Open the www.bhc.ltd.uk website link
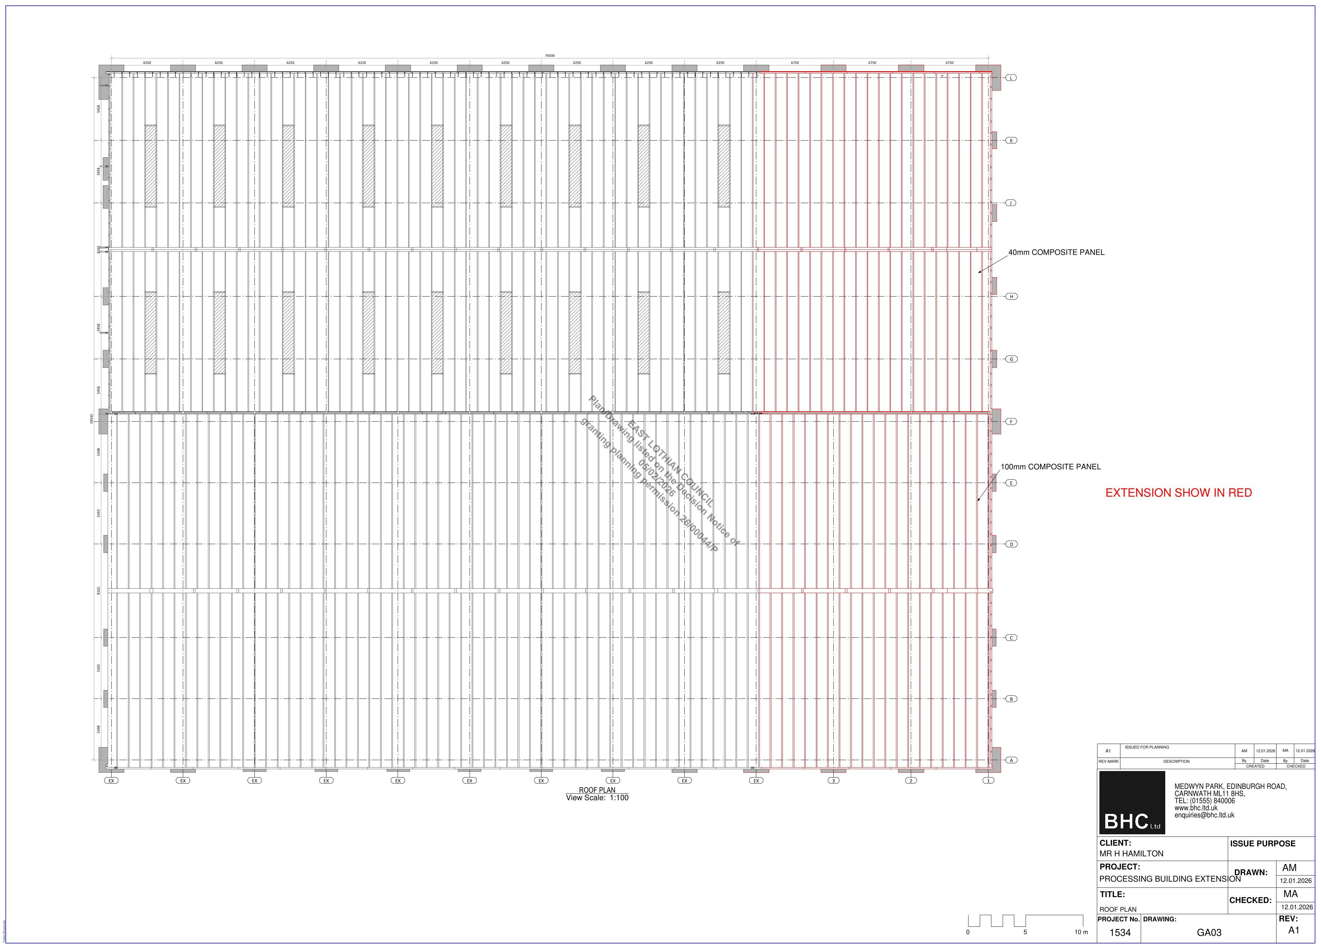1321x949 pixels. coord(1196,808)
